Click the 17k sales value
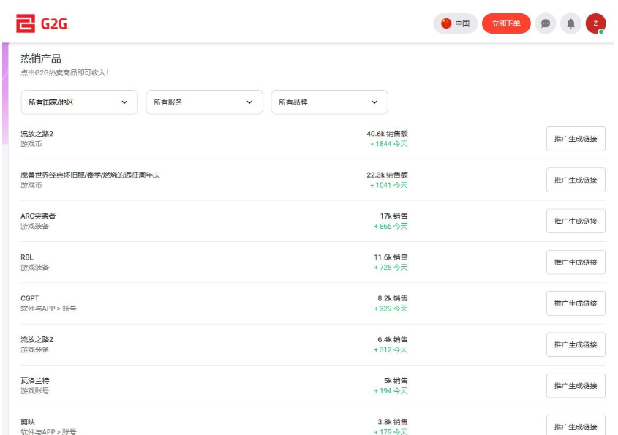The width and height of the screenshot is (618, 435). pos(393,216)
